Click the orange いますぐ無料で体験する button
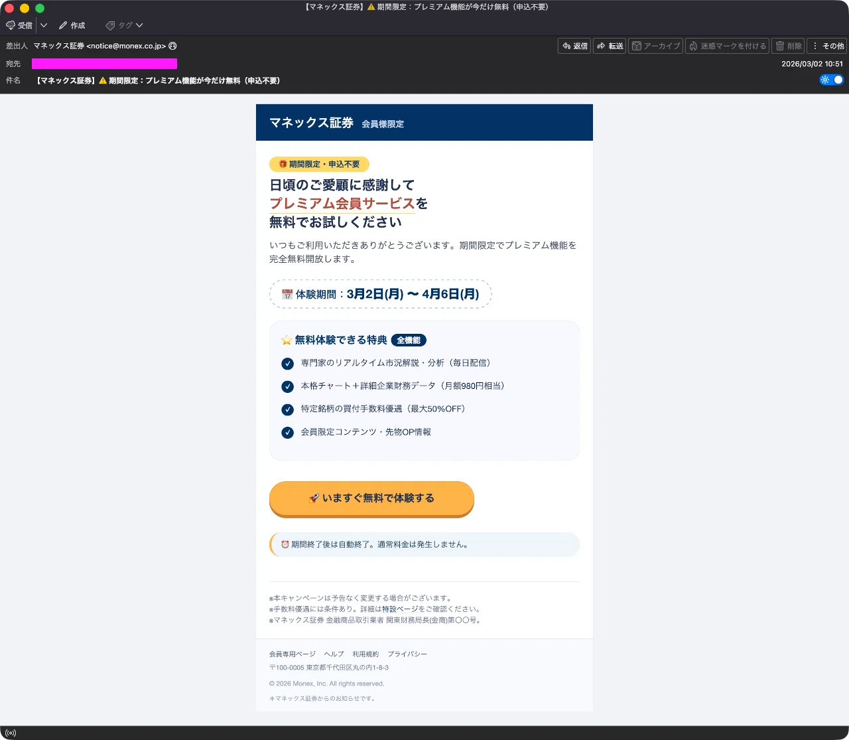Image resolution: width=849 pixels, height=740 pixels. (371, 498)
